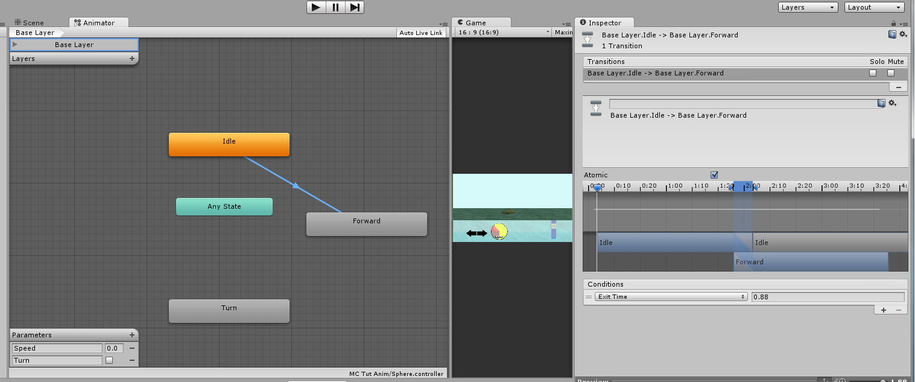Enable the Solo checkbox for the transition
The width and height of the screenshot is (915, 382).
click(873, 73)
